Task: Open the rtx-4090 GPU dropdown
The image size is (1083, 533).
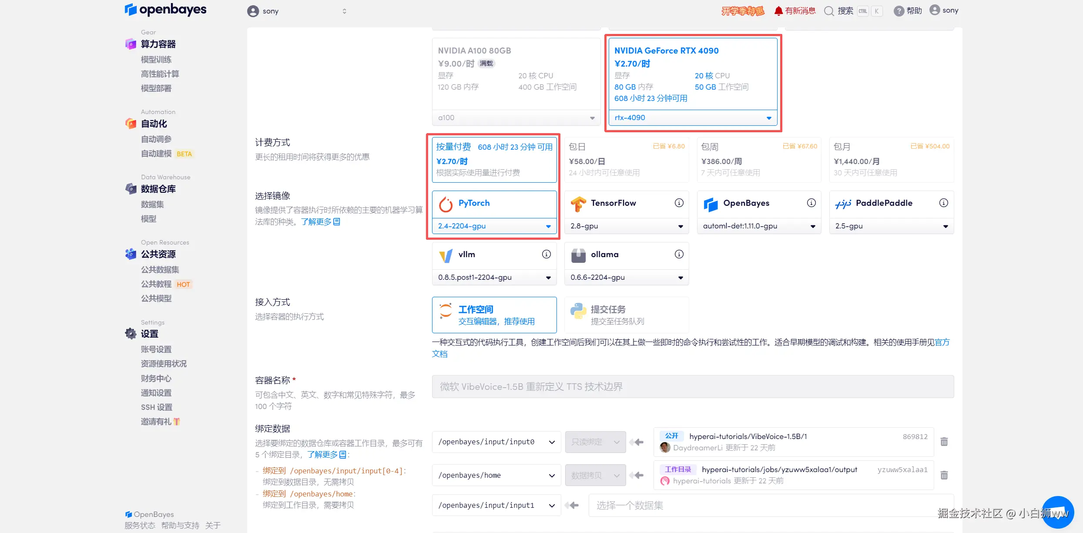Action: pos(693,118)
